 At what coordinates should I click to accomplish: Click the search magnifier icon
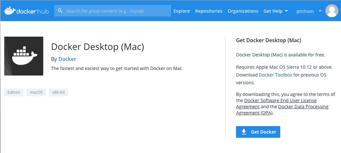(x=60, y=11)
